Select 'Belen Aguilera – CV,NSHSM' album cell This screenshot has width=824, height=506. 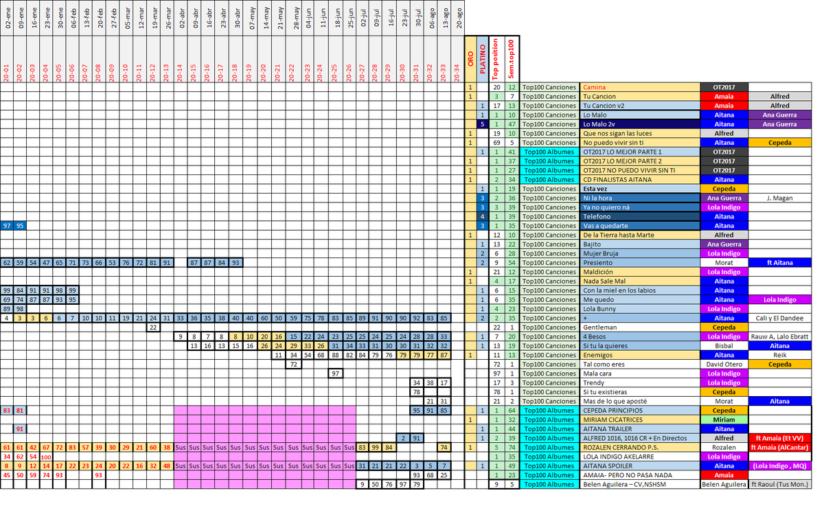point(639,485)
